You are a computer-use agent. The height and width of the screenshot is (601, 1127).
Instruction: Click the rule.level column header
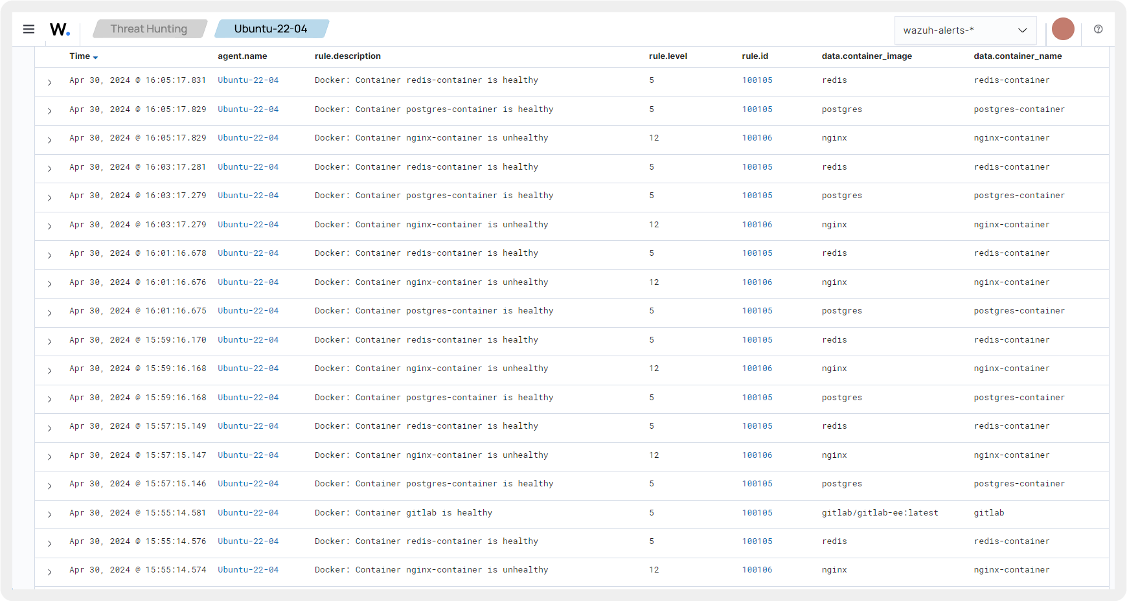pyautogui.click(x=668, y=56)
